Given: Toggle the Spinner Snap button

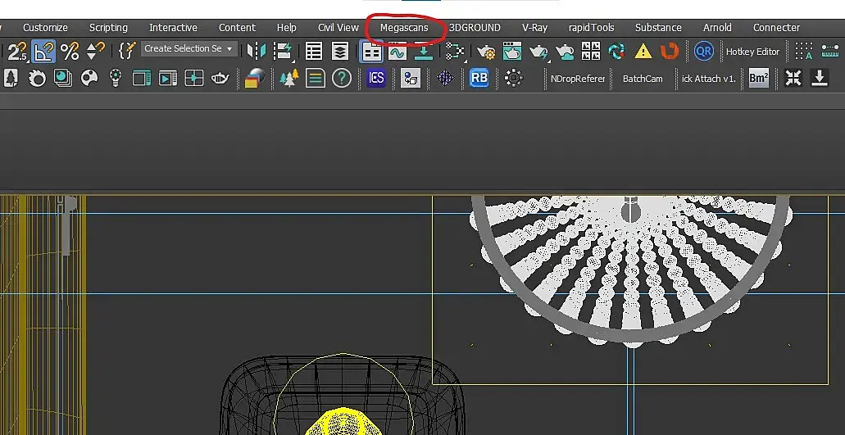Looking at the screenshot, I should 95,52.
